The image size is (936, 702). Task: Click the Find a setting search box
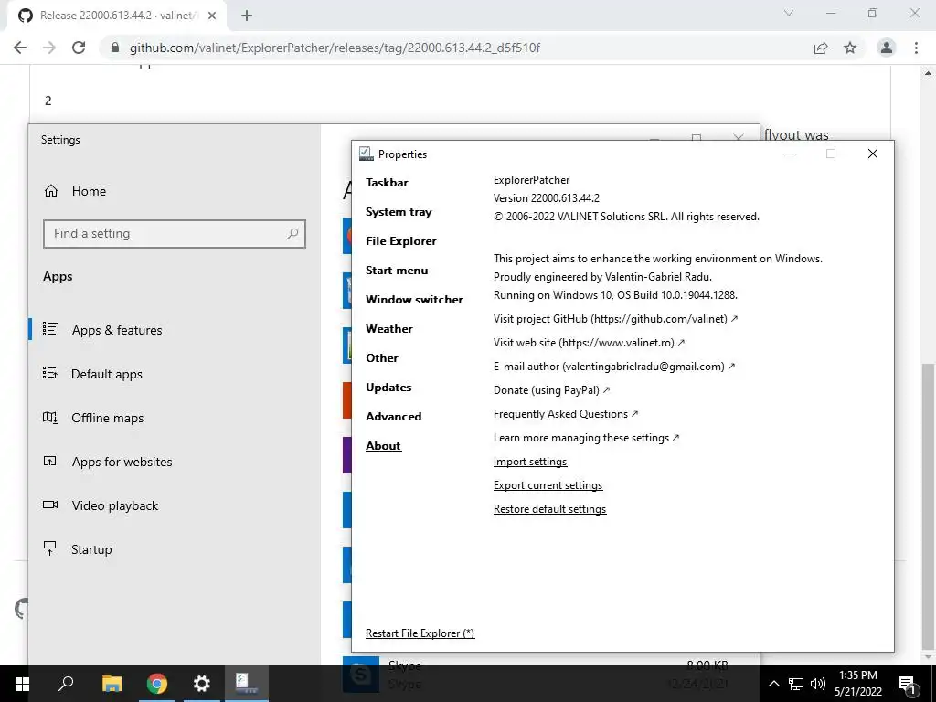coord(175,234)
